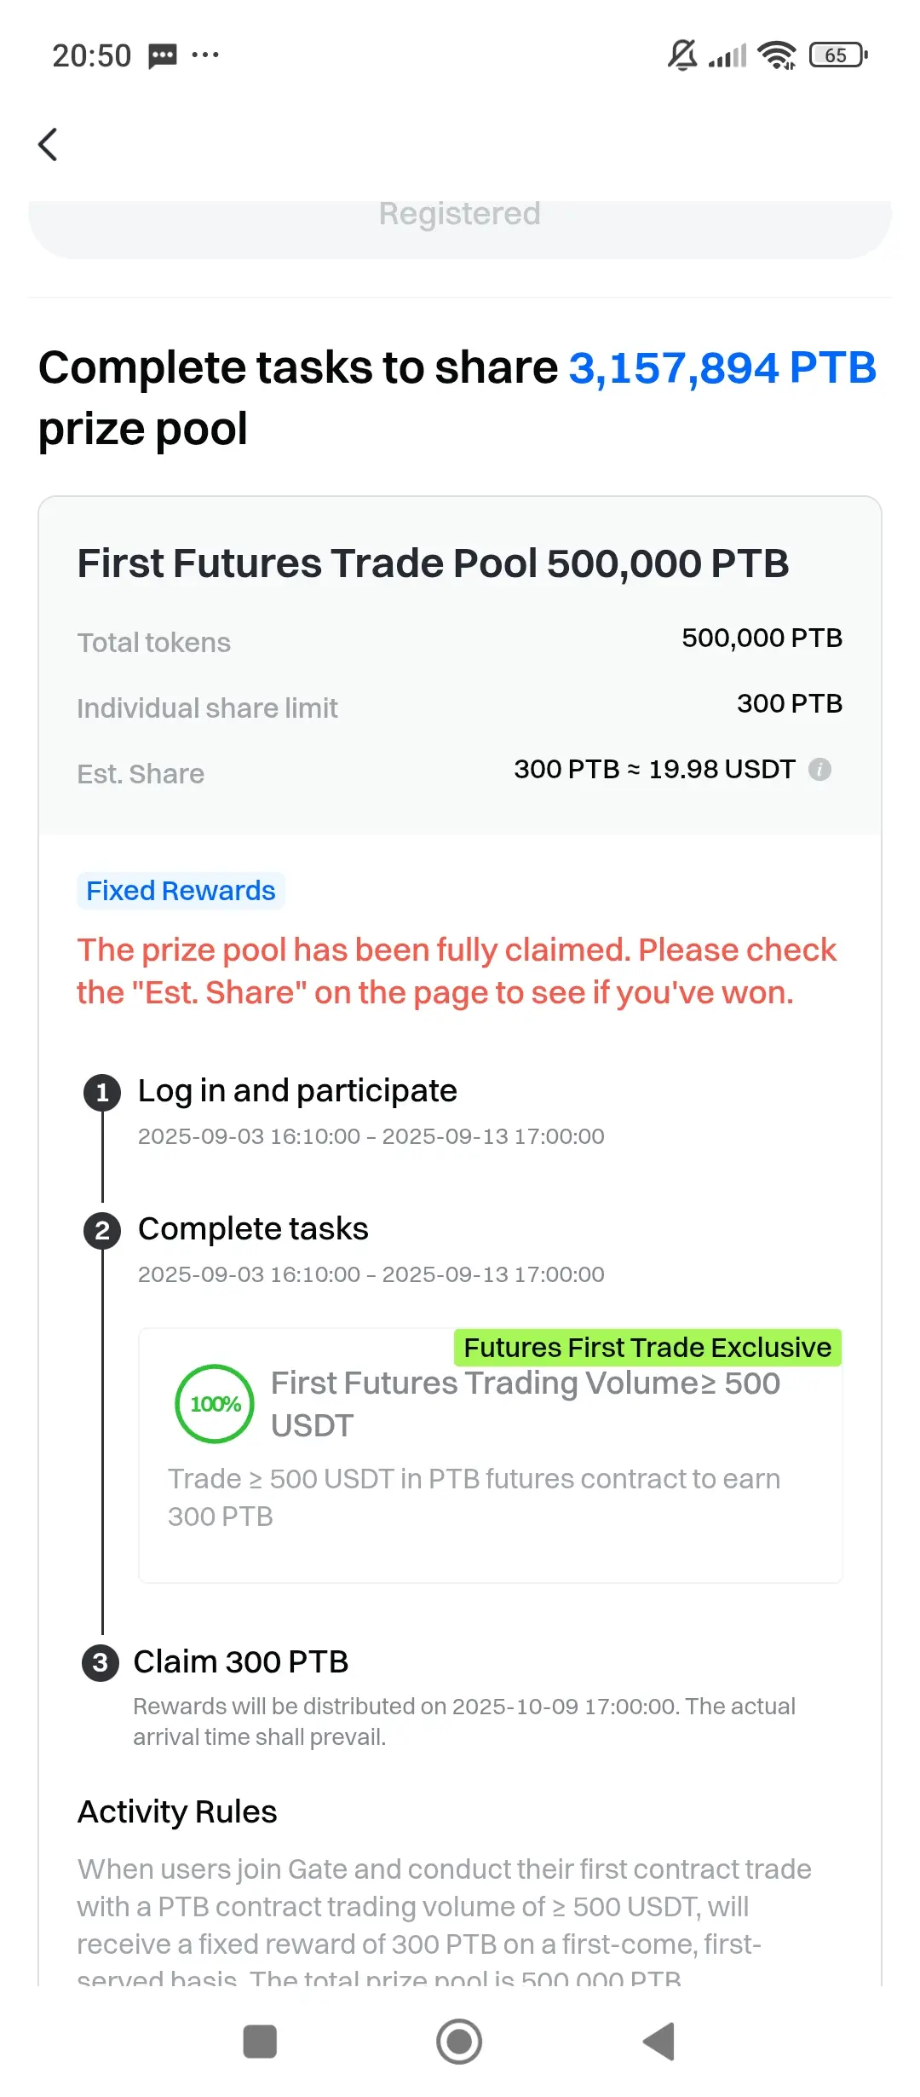The width and height of the screenshot is (920, 2097).
Task: Tap the First Futures Trade Pool heading
Action: 433,563
